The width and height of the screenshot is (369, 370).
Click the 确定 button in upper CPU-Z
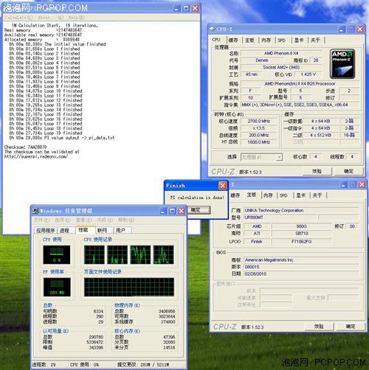[x=348, y=171]
